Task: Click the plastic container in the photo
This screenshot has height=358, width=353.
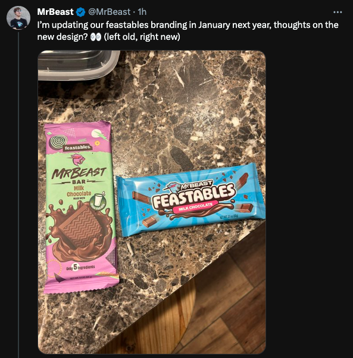Action: [x=79, y=65]
